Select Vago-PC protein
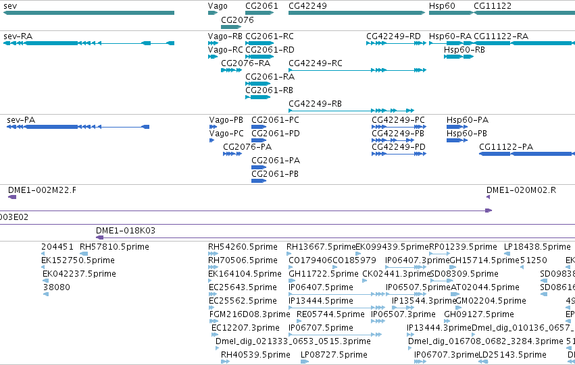The height and width of the screenshot is (365, 575). [211, 140]
